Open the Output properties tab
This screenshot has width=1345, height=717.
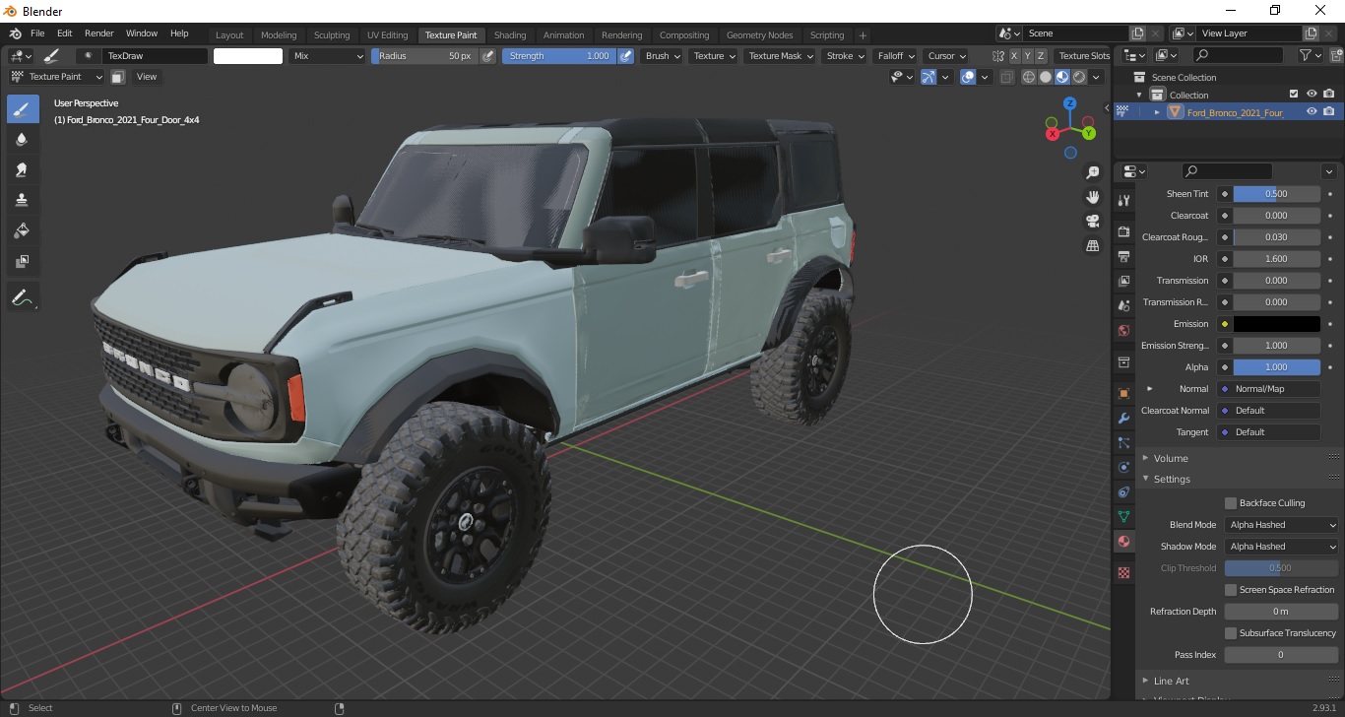tap(1123, 256)
